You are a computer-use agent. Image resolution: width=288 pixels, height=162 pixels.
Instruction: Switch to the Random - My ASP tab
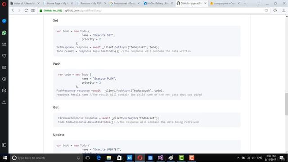pyautogui.click(x=91, y=3)
